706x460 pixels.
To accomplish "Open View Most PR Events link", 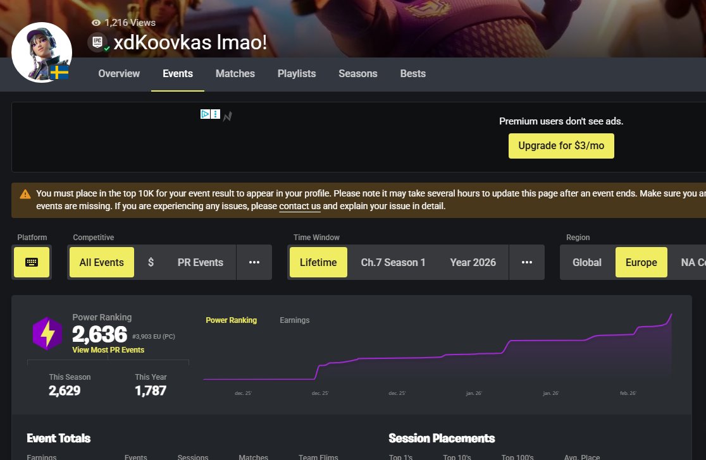I will click(x=108, y=350).
